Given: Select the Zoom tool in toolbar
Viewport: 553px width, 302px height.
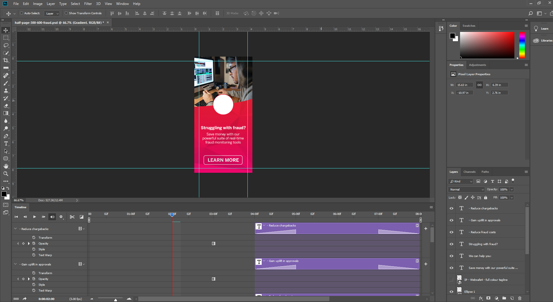Looking at the screenshot, I should click(x=6, y=174).
